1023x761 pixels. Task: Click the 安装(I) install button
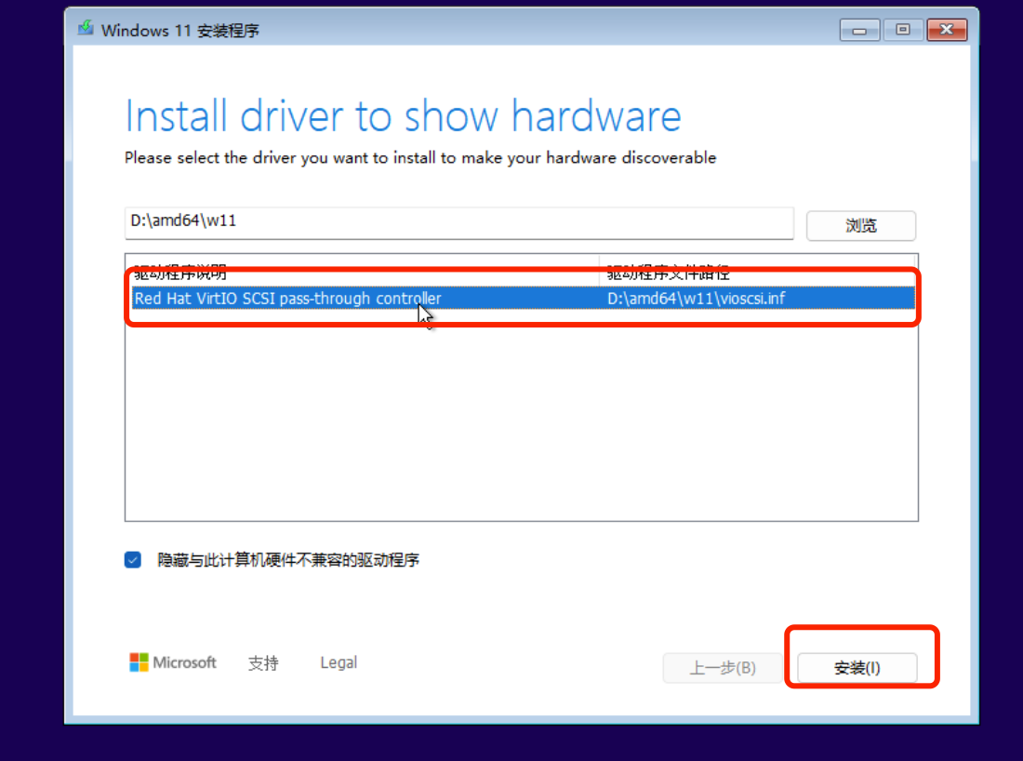857,668
